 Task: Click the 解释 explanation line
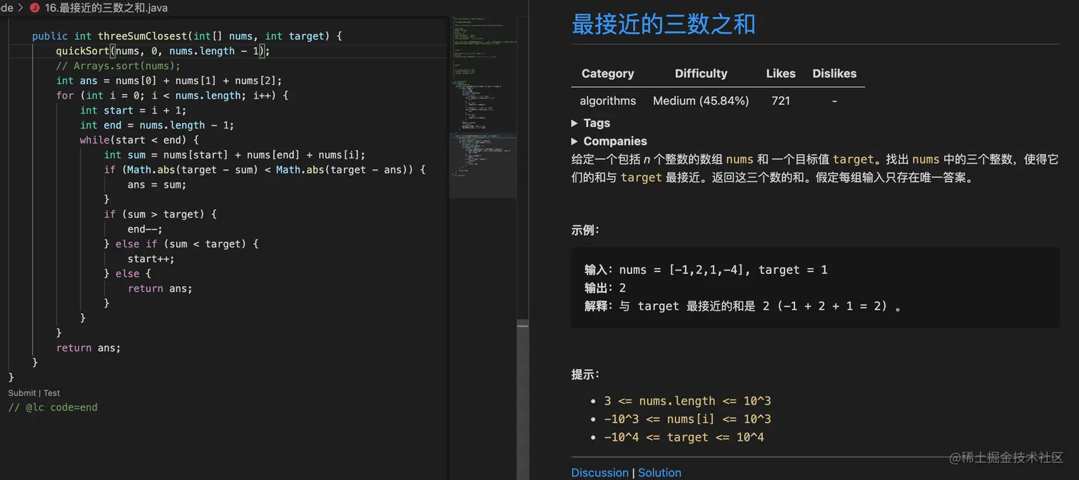(743, 306)
